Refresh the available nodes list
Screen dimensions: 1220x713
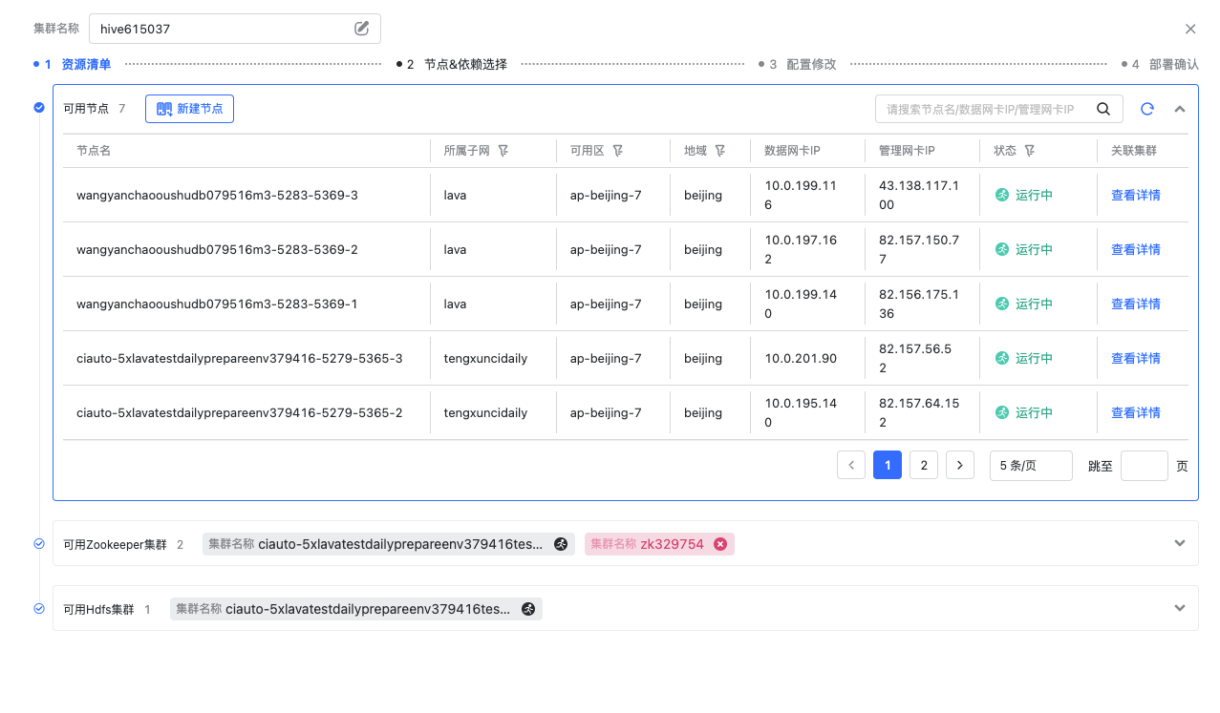(x=1147, y=109)
